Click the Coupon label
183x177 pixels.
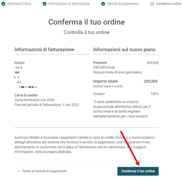click(x=99, y=94)
